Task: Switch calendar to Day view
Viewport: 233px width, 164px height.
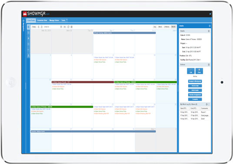Action: [155, 27]
